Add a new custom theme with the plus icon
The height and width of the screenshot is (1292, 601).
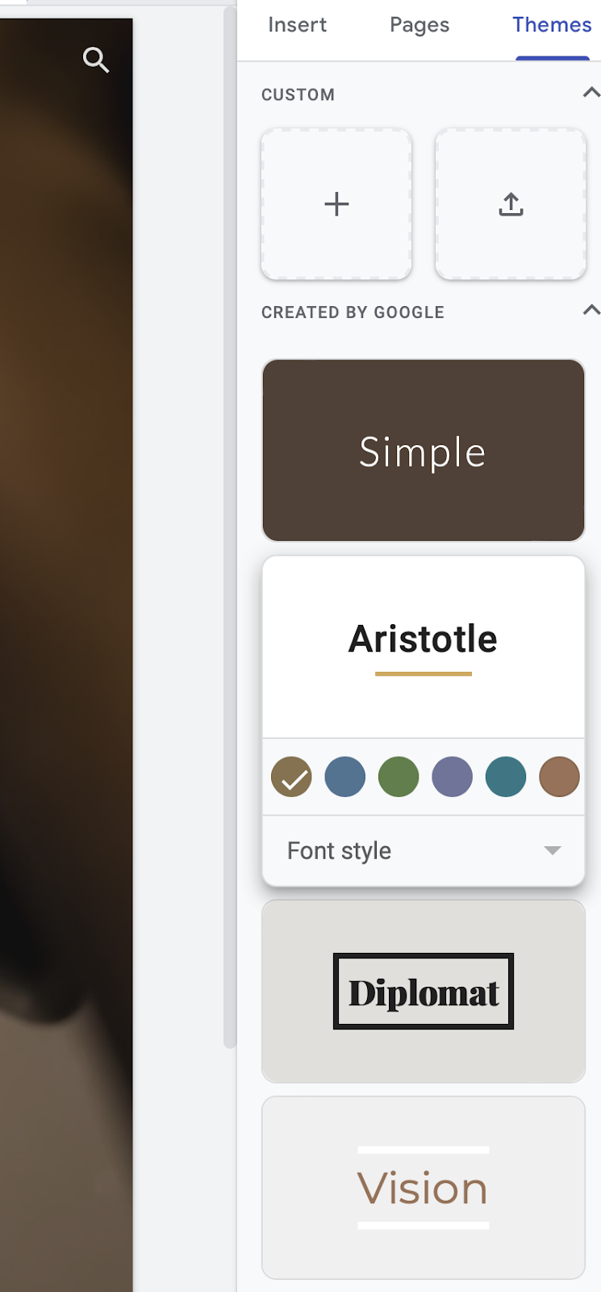coord(336,204)
